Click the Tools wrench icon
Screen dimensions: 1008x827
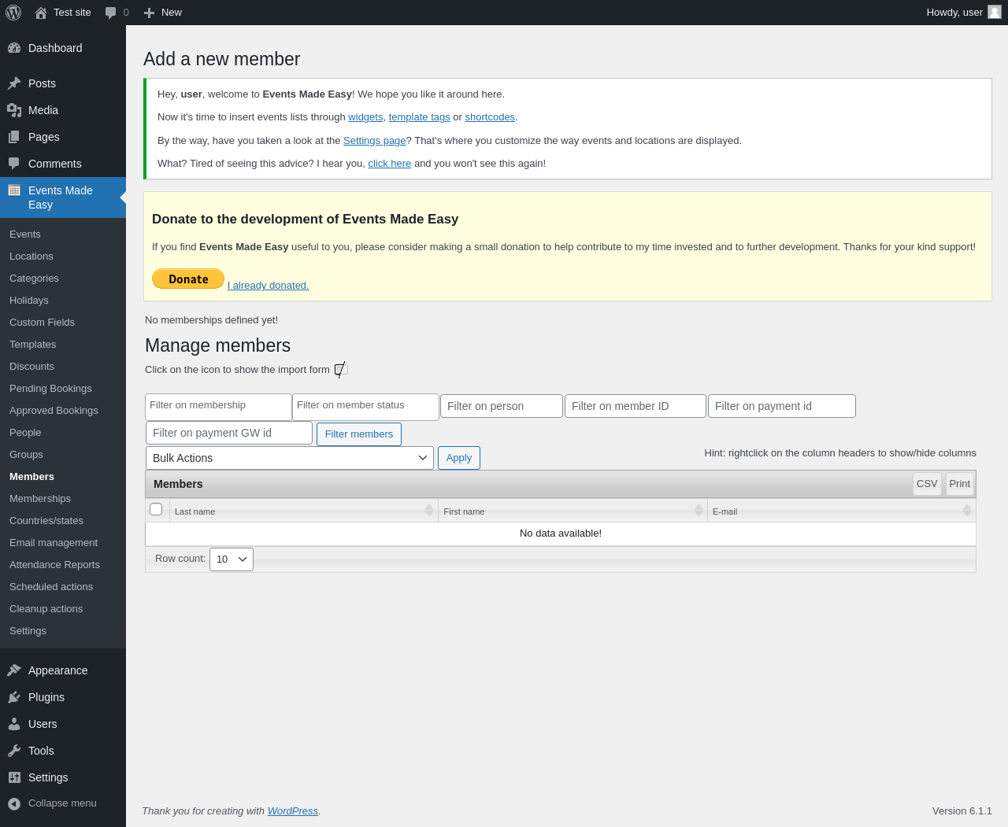[x=14, y=751]
